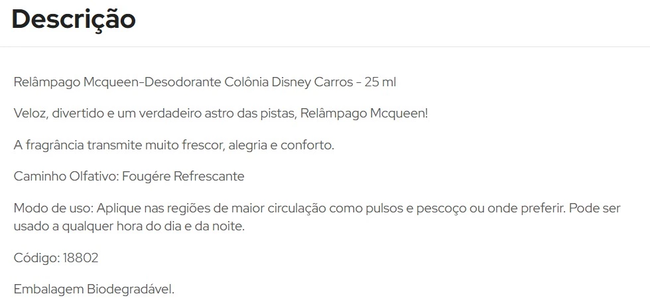Click the words Colônia Disney Carros
650x308 pixels.
[x=289, y=82]
